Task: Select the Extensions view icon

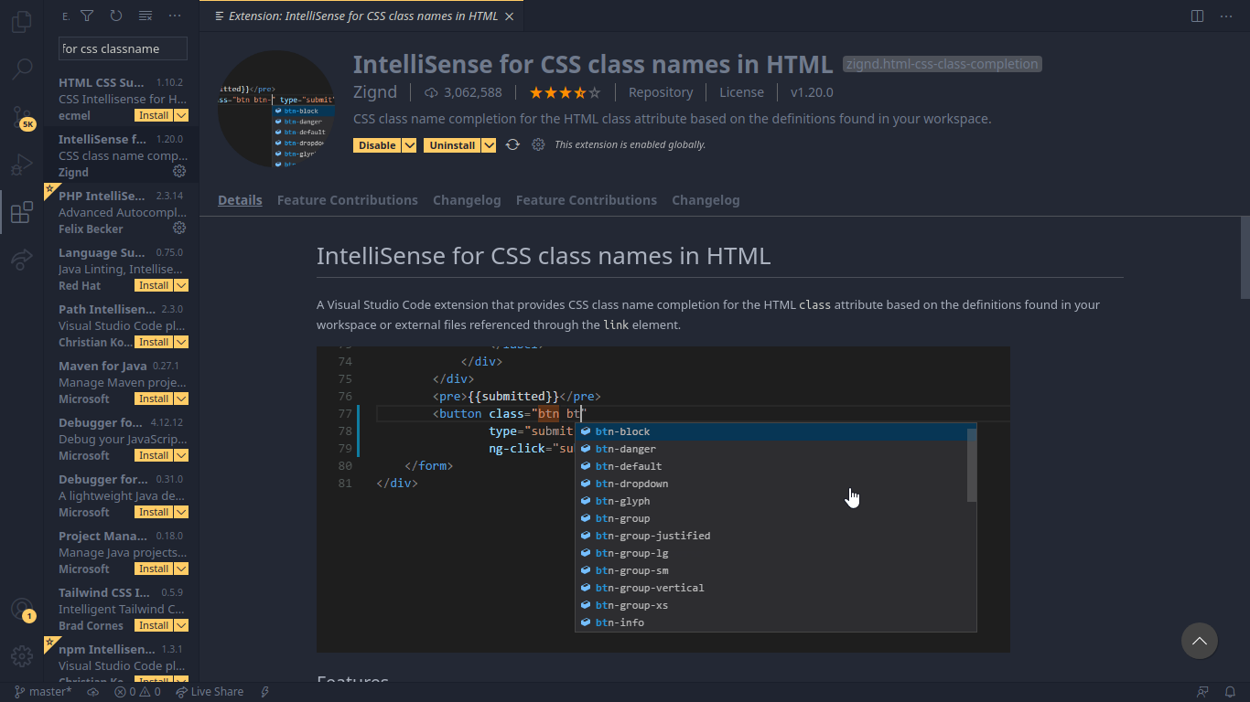Action: (x=22, y=213)
